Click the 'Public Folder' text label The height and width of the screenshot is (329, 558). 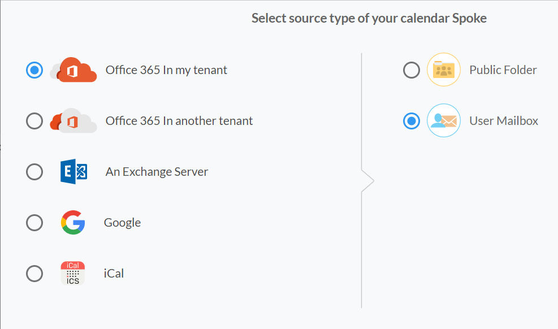503,70
